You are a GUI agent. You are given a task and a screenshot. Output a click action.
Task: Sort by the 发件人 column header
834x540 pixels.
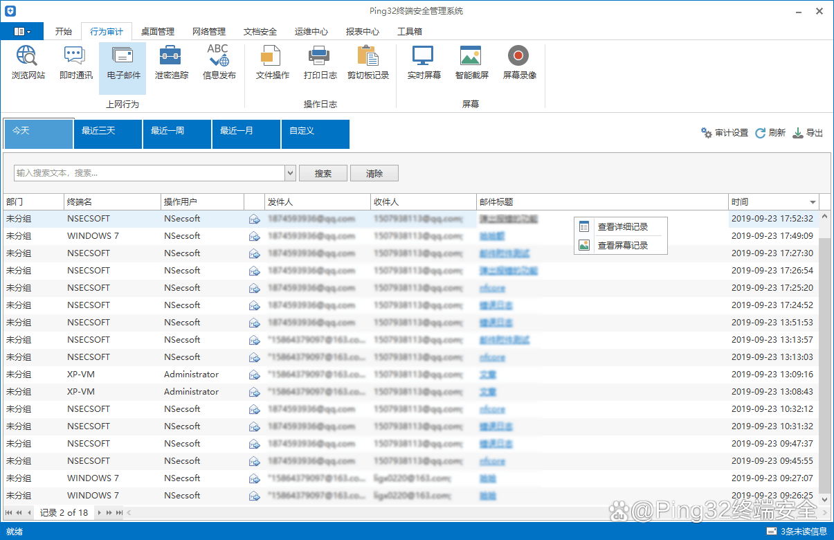(x=318, y=202)
